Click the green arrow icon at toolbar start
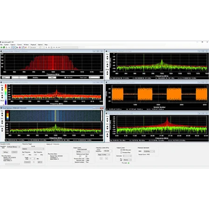Screen dimensions: 209x209 (1, 47)
